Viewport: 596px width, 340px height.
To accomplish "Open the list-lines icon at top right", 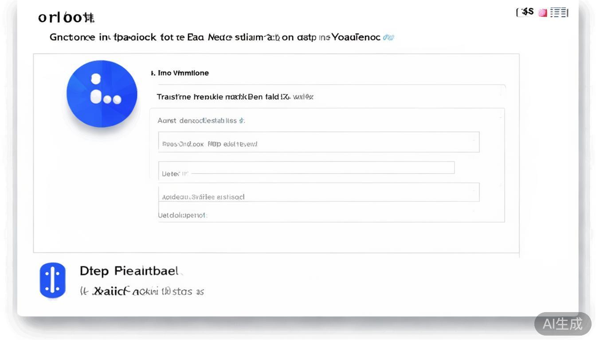I will tap(559, 13).
